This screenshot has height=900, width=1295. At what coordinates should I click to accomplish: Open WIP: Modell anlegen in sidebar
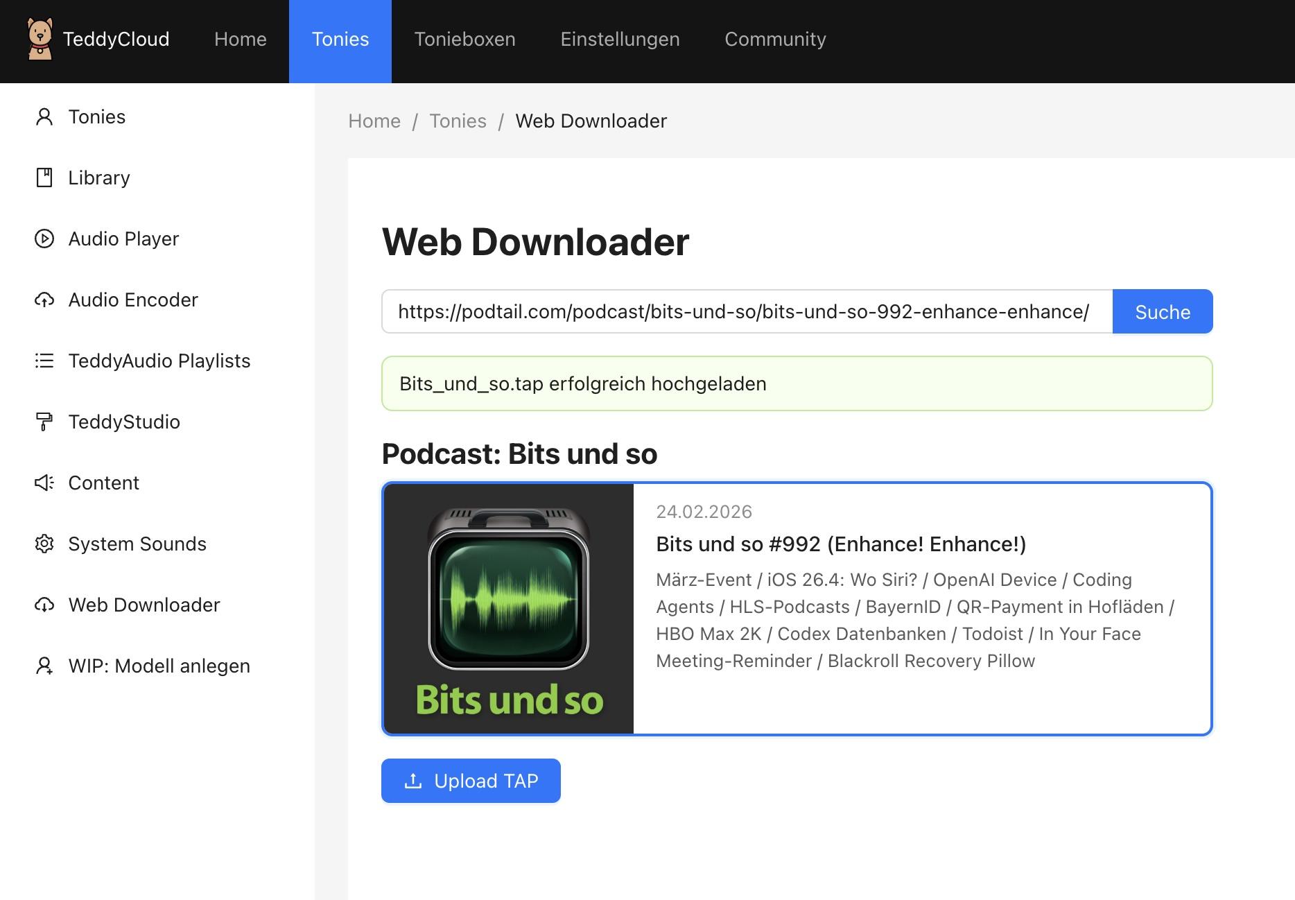pos(157,666)
